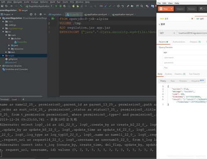The height and width of the screenshot is (159, 207).
Task: Run with coverage icon next to debug
Action: point(65,6)
